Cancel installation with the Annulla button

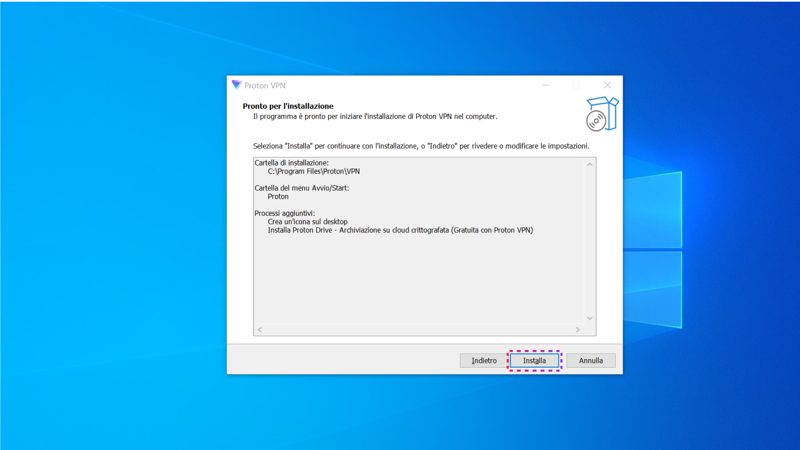tap(591, 360)
